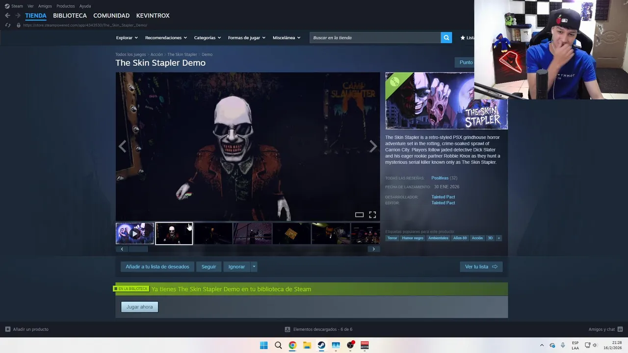Select the Ambientales tag

(438, 238)
